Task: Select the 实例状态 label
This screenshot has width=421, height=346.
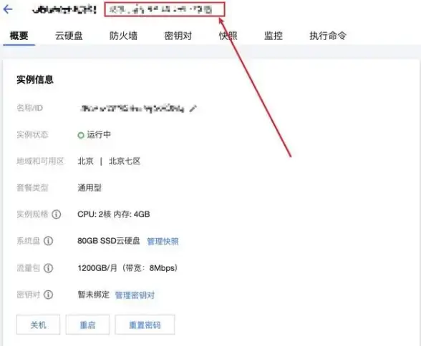Action: pyautogui.click(x=32, y=134)
